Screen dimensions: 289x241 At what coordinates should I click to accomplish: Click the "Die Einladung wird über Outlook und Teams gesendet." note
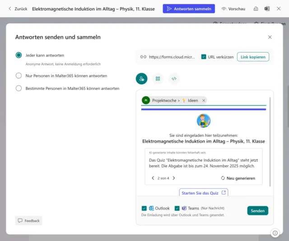pos(183,215)
